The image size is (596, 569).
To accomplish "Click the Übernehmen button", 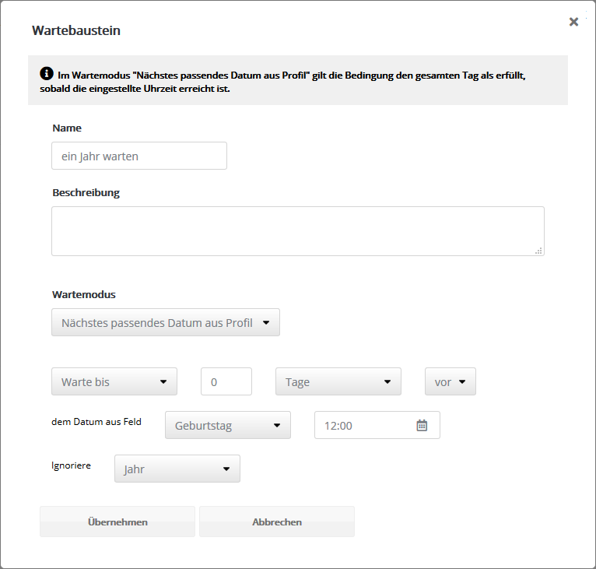I will pos(117,522).
